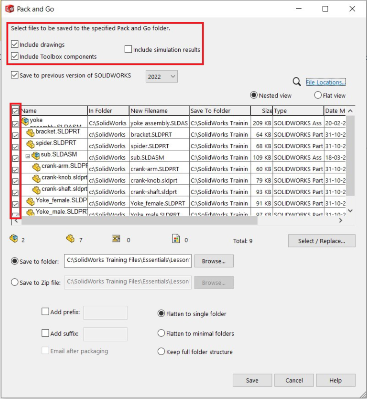Select Flat view radio button
Screen dimensions: 367x399
click(x=318, y=95)
